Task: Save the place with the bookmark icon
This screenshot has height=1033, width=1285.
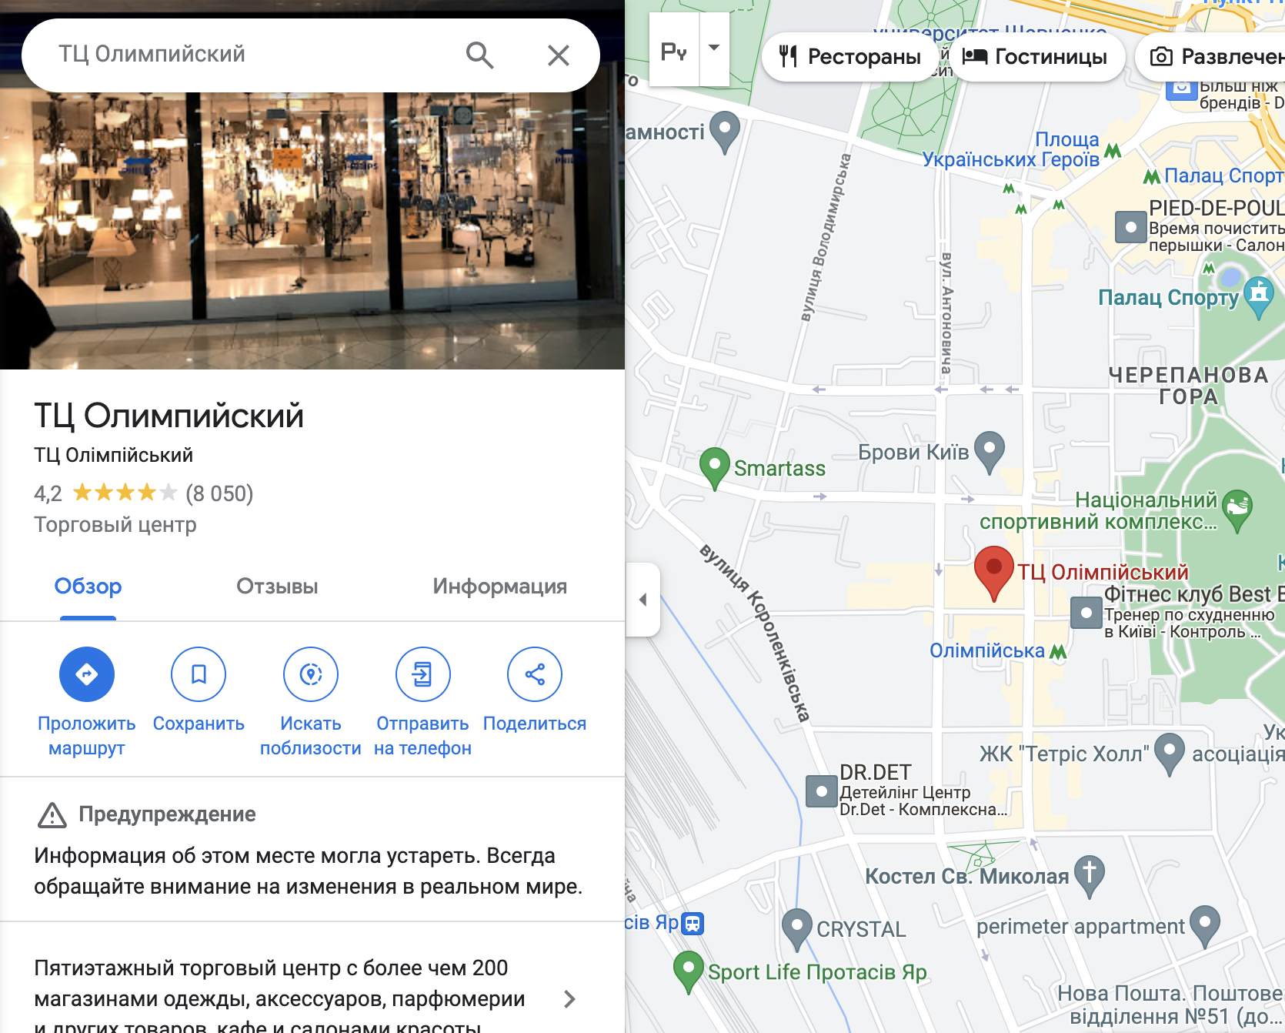Action: pos(199,674)
